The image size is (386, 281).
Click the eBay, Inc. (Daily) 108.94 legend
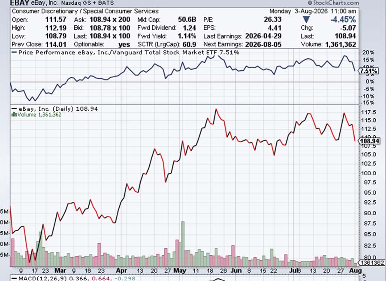coord(54,109)
